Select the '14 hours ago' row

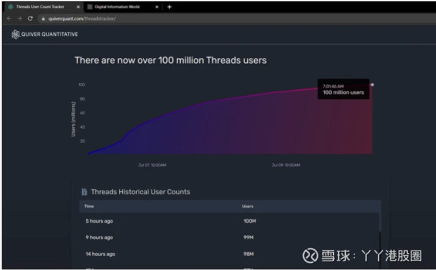click(x=229, y=254)
